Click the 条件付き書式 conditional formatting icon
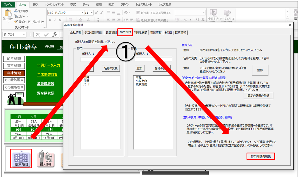 pyautogui.click(x=213, y=13)
